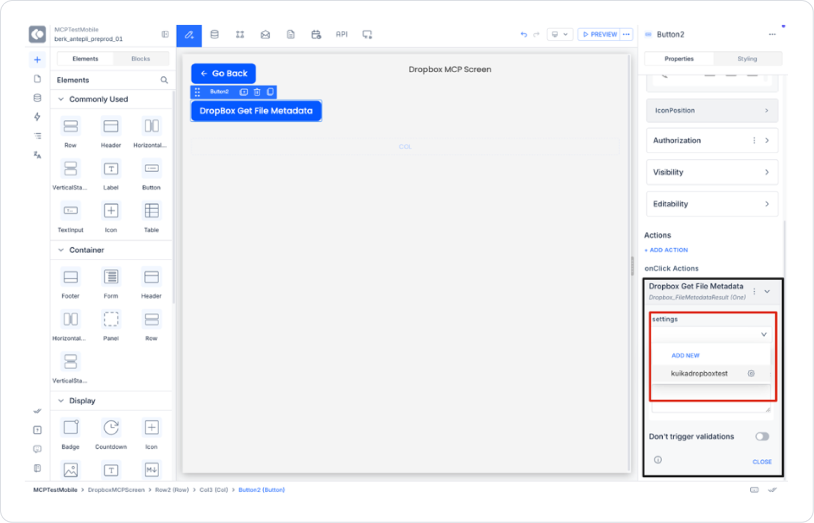Screen dimensions: 814x523
Task: Open the lightning actions icon in sidebar
Action: click(37, 117)
